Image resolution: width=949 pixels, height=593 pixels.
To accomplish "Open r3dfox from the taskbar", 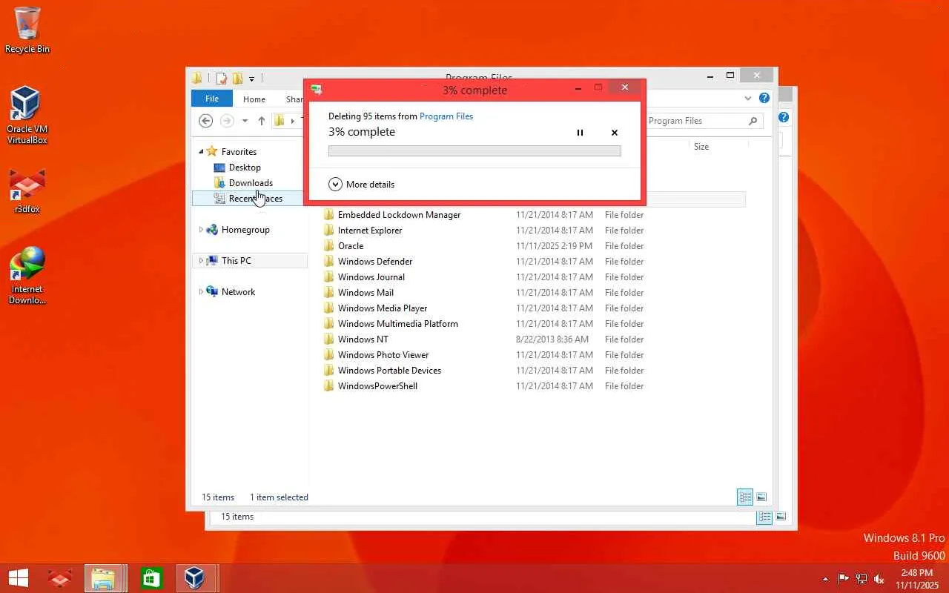I will [x=60, y=578].
